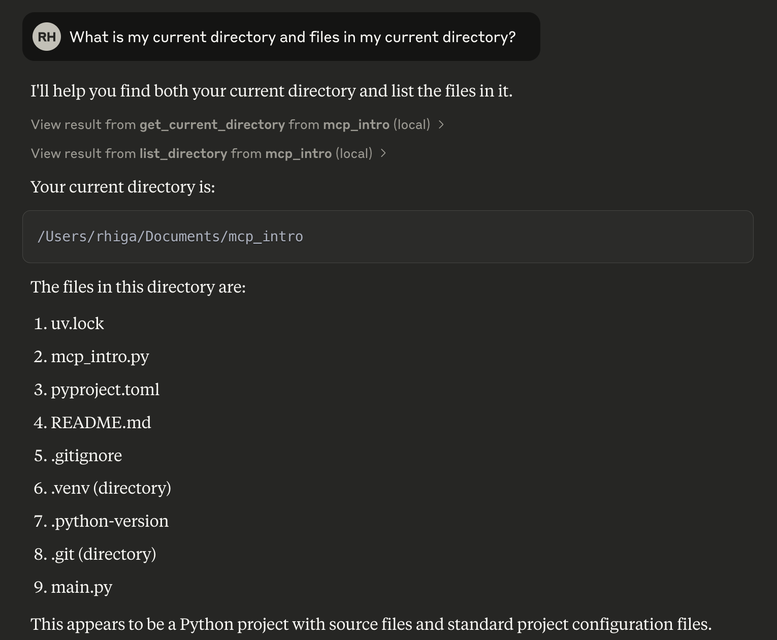Click the bold list_directory tool name
Screen dimensions: 777x640
click(183, 153)
